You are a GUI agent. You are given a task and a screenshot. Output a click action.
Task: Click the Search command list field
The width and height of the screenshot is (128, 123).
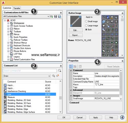point(30,71)
